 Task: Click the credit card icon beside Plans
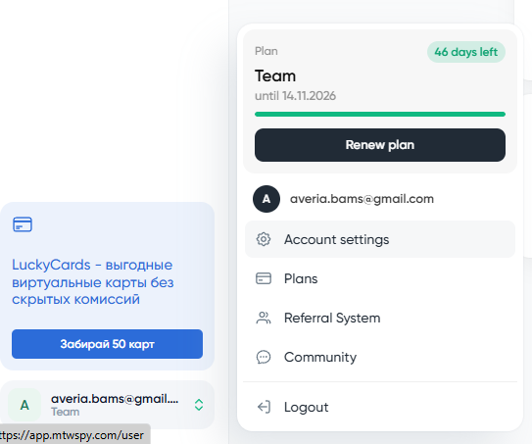click(x=264, y=278)
